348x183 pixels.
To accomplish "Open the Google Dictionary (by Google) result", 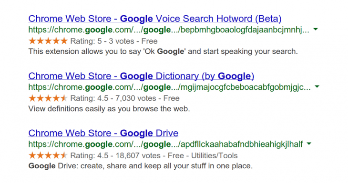I will [x=141, y=76].
